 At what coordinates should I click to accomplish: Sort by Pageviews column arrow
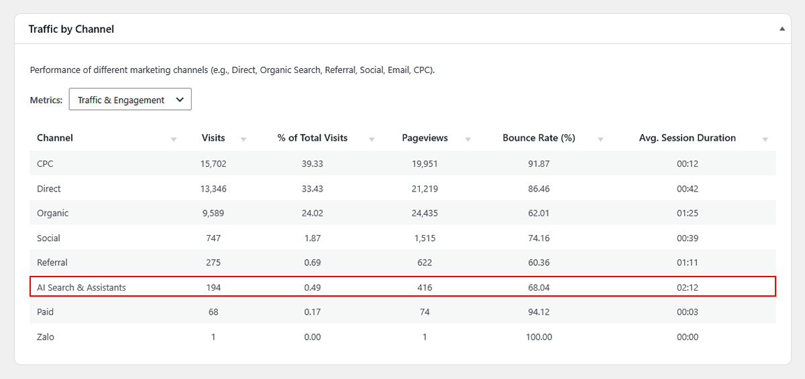(468, 139)
